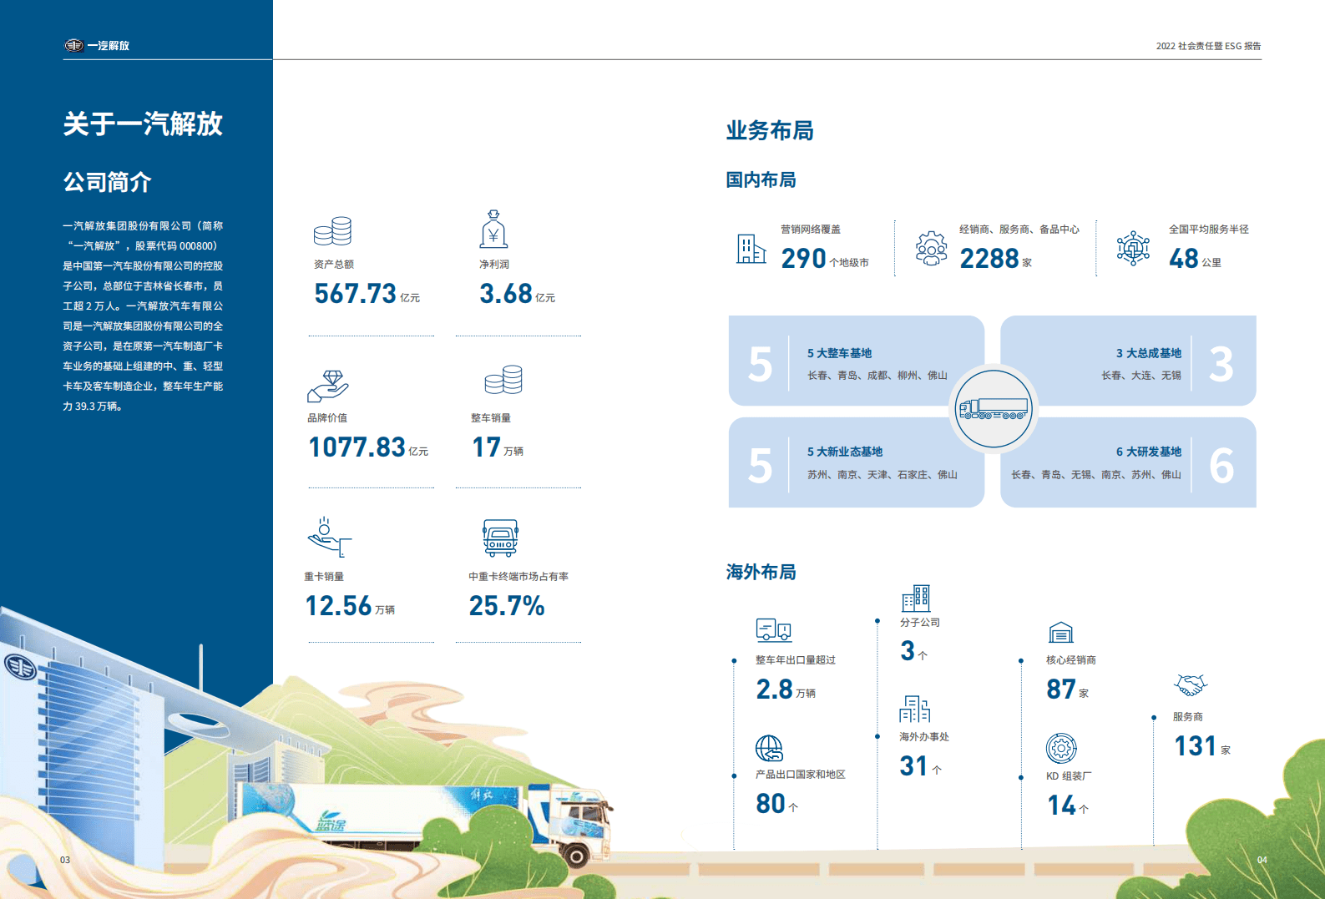Click the gear icon above KD 组装厂
1325x899 pixels.
pyautogui.click(x=1061, y=748)
